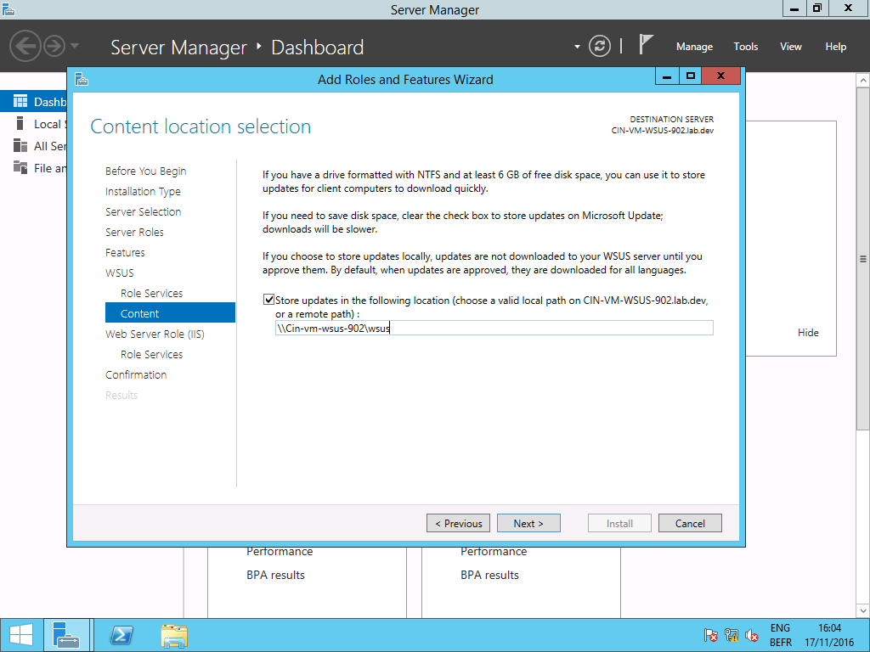Refresh the Server Manager dashboard

[x=599, y=46]
